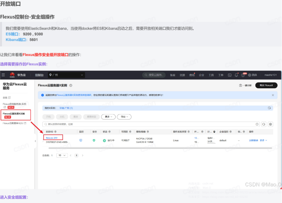282x203 pixels.
Task: Expand the 导出 export dropdown
Action: [x=124, y=117]
